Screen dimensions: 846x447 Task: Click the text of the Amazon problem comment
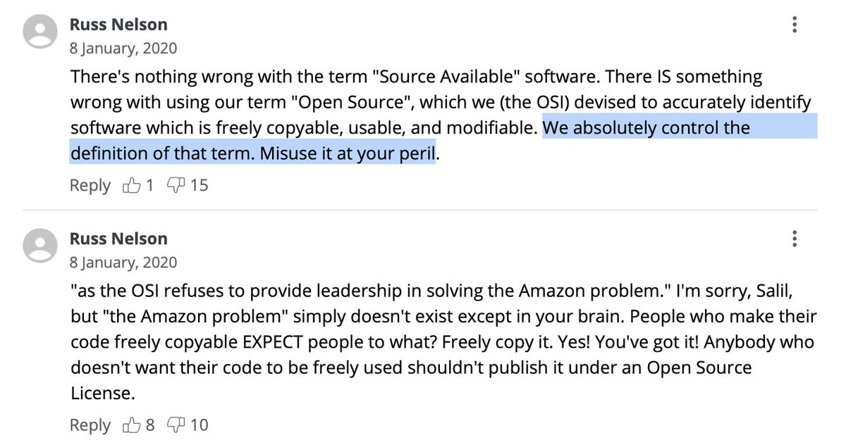click(443, 342)
